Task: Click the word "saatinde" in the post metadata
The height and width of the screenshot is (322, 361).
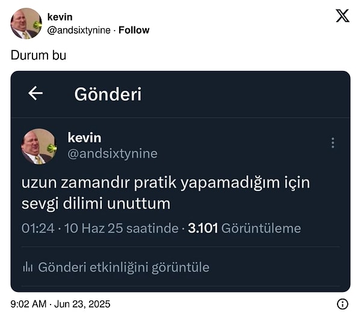Action: point(153,228)
